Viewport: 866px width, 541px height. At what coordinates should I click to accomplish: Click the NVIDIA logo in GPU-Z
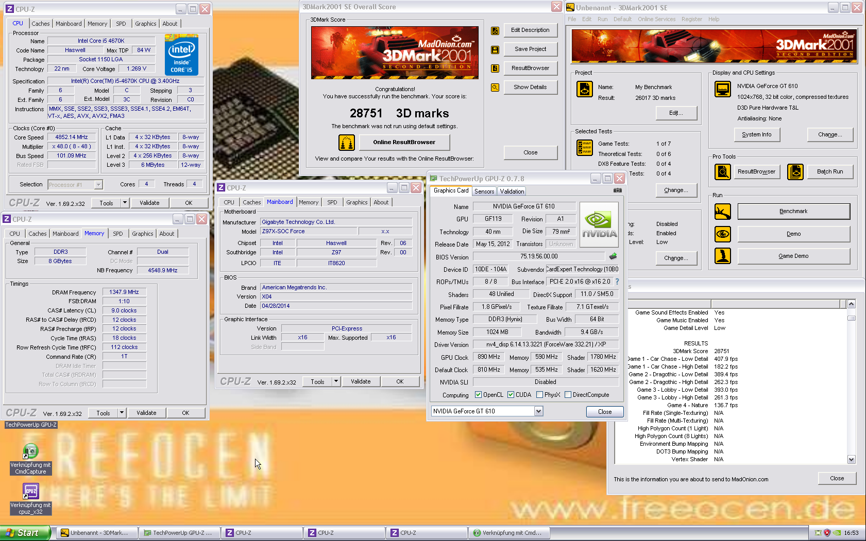click(599, 224)
